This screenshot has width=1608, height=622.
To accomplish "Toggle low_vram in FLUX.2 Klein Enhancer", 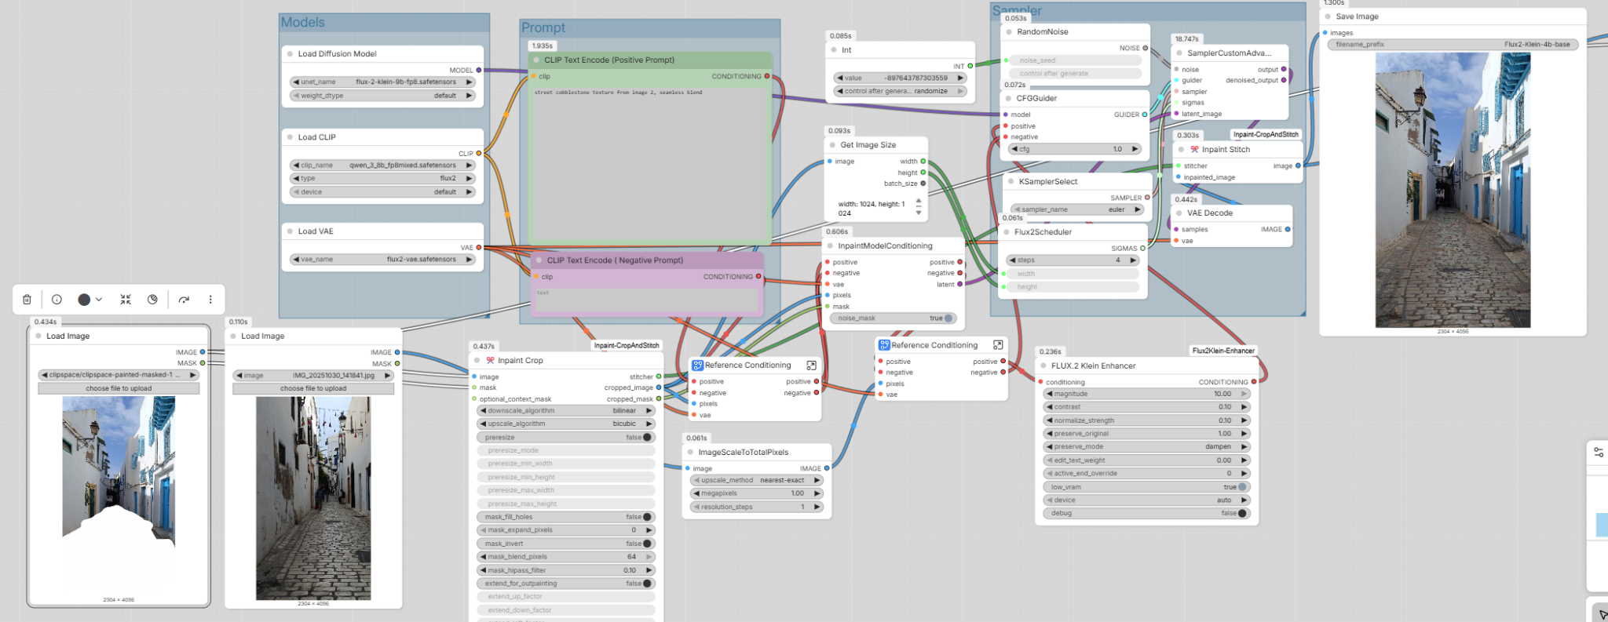I will [1241, 487].
